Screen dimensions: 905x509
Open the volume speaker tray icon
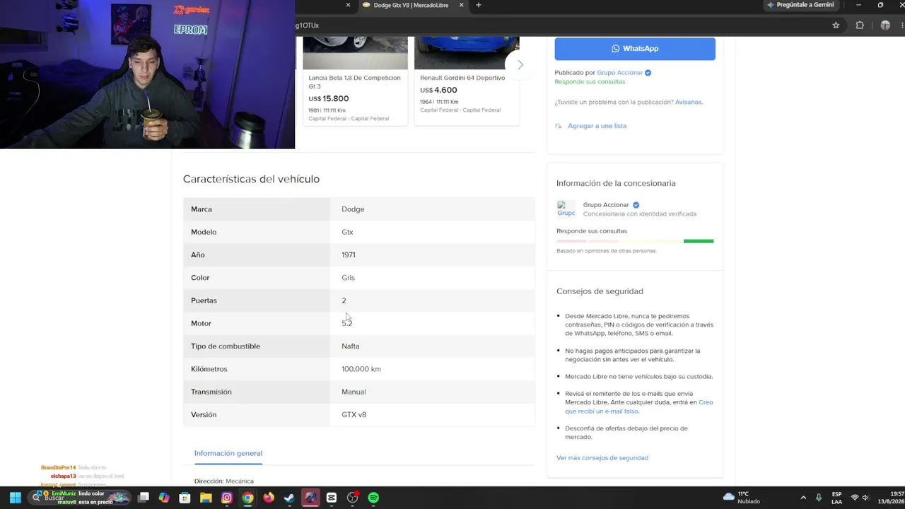click(x=865, y=498)
